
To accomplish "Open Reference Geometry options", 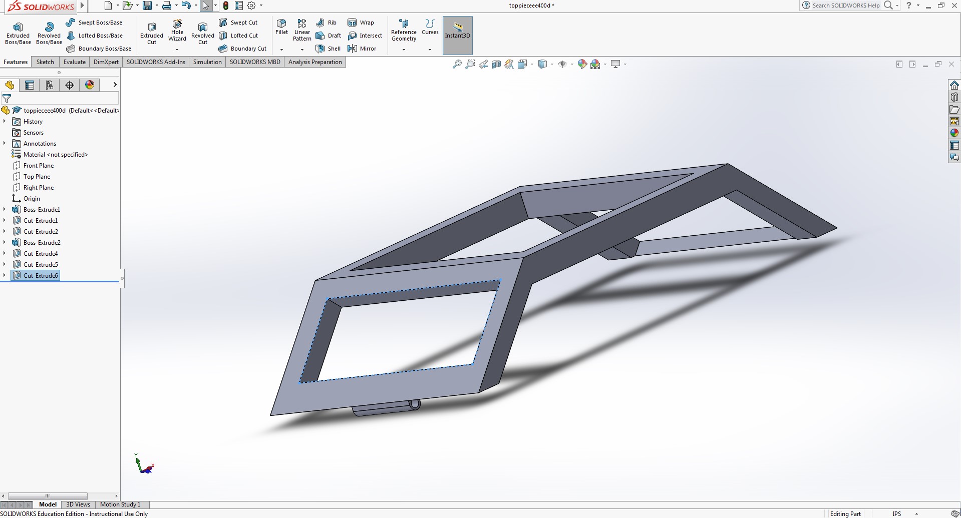I will coord(404,30).
